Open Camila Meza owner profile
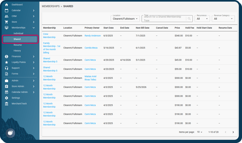The image size is (242, 143). click(x=91, y=48)
